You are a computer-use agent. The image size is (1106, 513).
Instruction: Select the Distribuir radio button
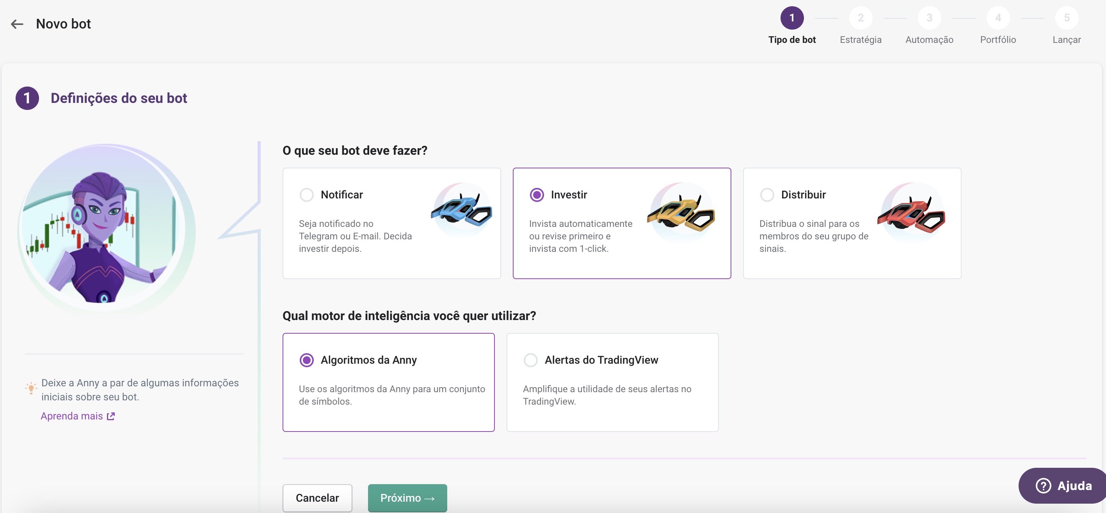tap(767, 195)
